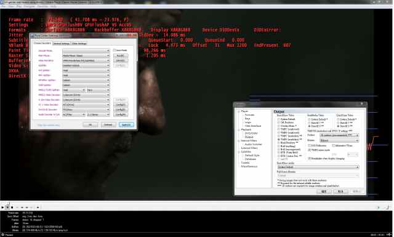Click Refresh in Pure Codec Settings

pos(108,125)
